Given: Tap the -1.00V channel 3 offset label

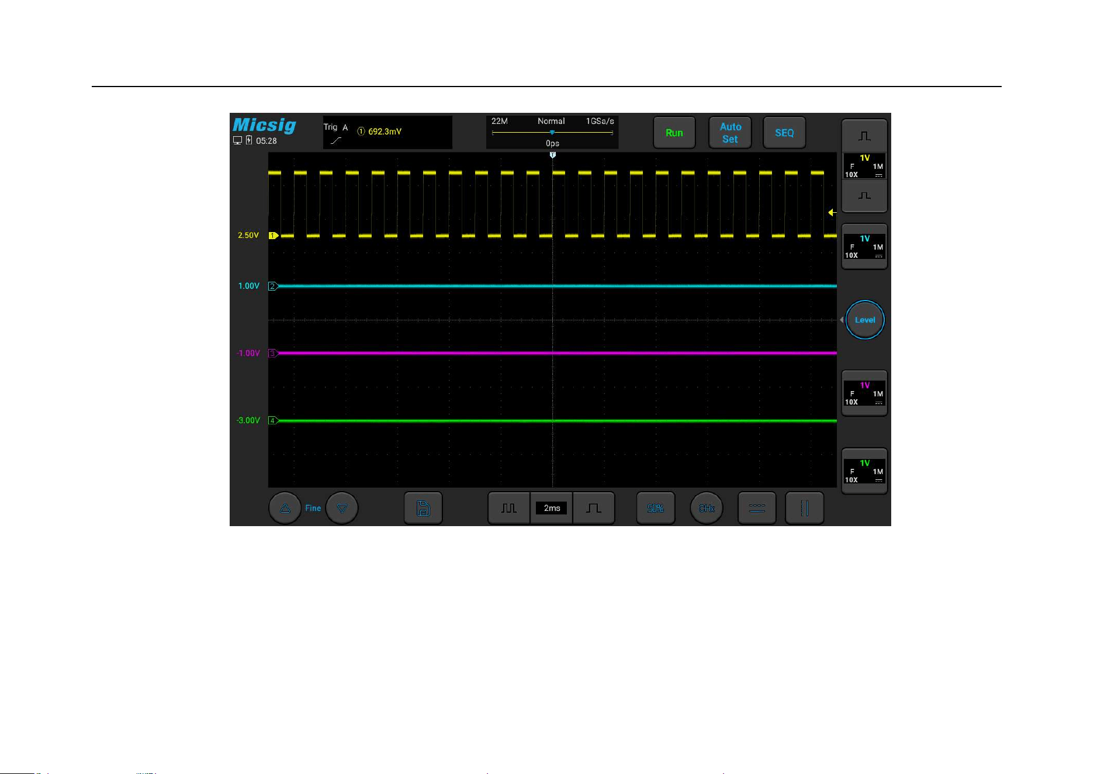Looking at the screenshot, I should point(248,353).
